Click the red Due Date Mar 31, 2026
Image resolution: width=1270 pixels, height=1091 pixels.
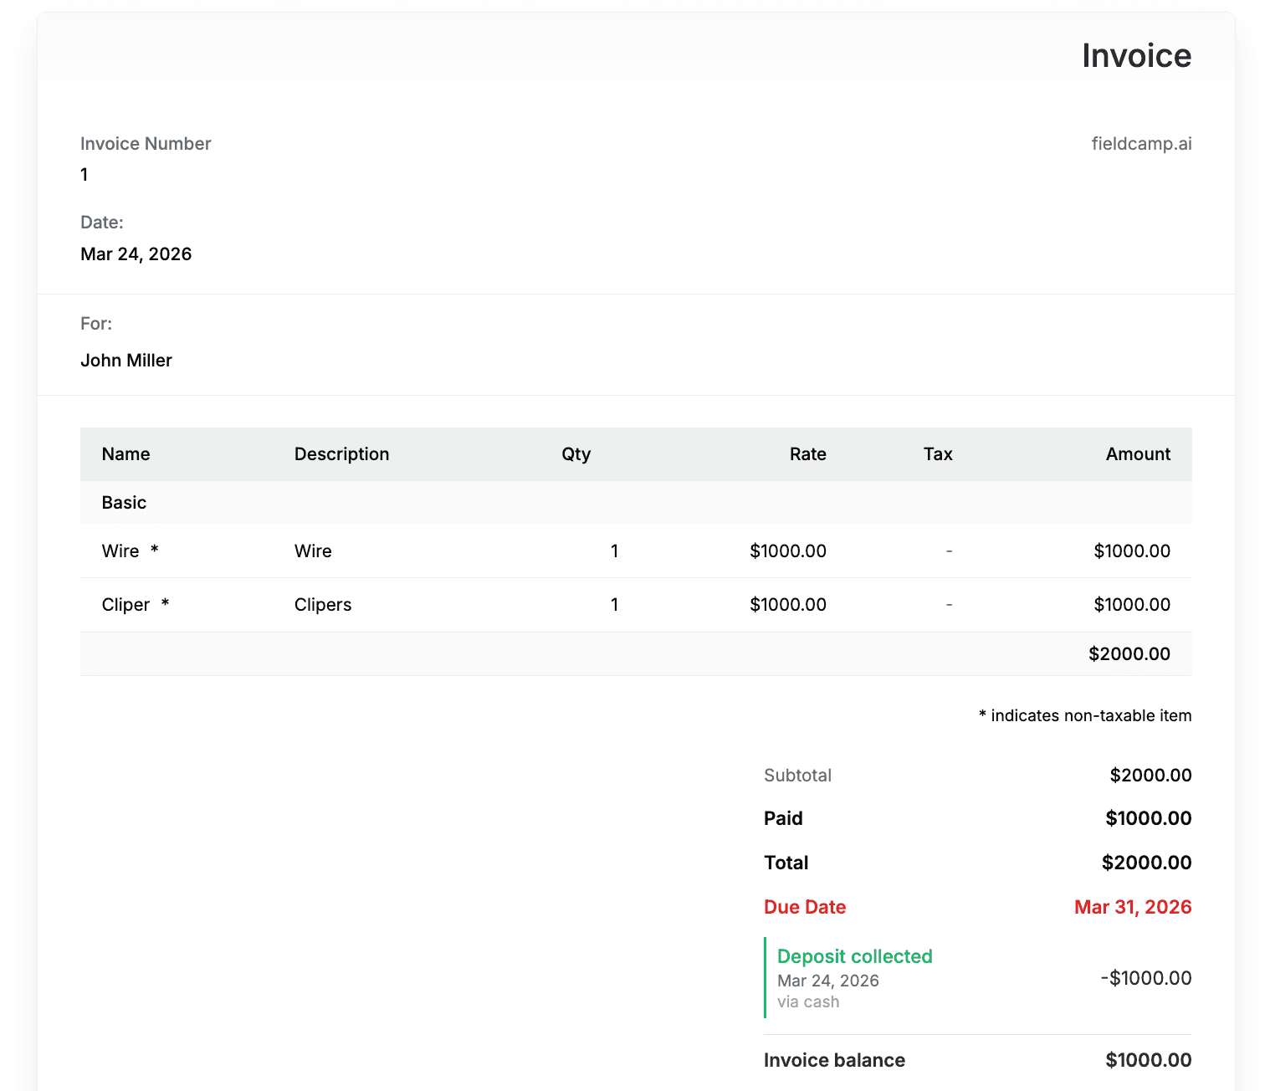[1133, 907]
